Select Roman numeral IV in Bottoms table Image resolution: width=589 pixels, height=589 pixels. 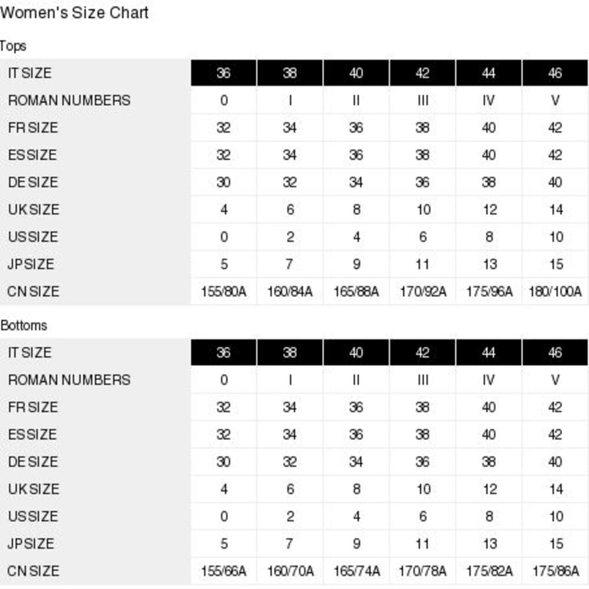489,380
